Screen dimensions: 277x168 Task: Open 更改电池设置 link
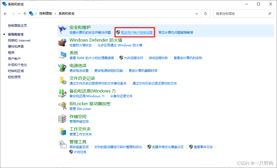coord(79,71)
